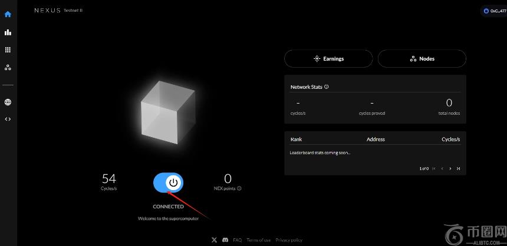The width and height of the screenshot is (507, 246).
Task: Open the FAQ link
Action: 238,240
